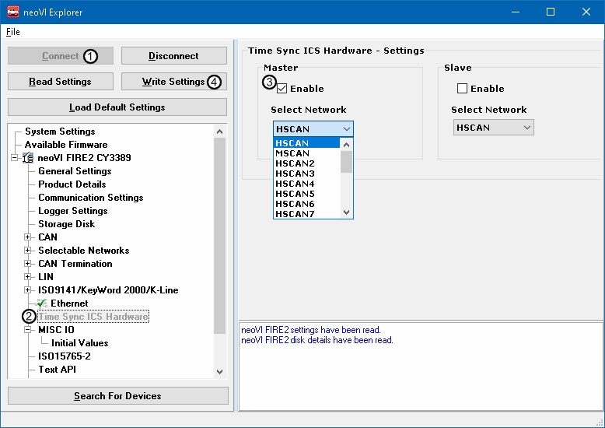The image size is (605, 428).
Task: Load the default settings
Action: tap(117, 107)
